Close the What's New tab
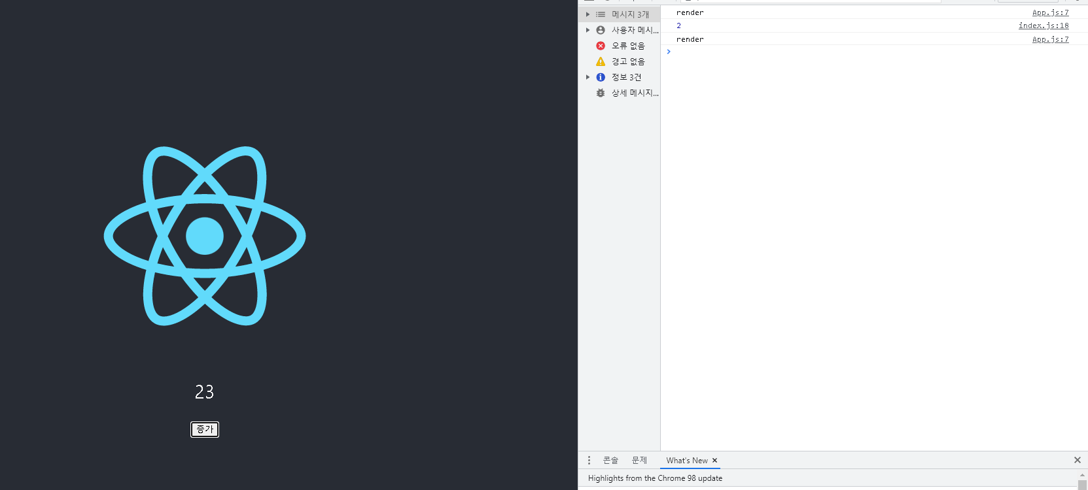 714,461
